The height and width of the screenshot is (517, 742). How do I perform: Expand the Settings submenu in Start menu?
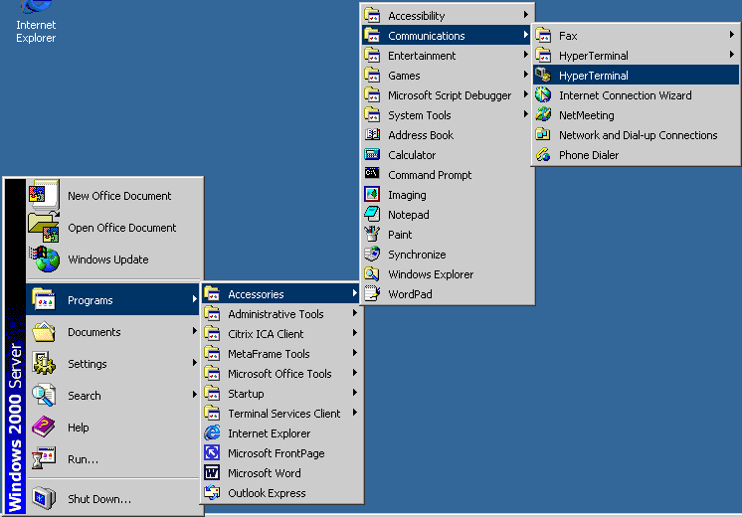pyautogui.click(x=194, y=364)
